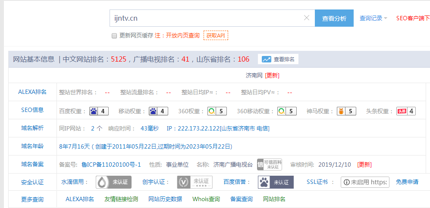
Task: Open the 域名备案 row label
Action: pos(32,165)
